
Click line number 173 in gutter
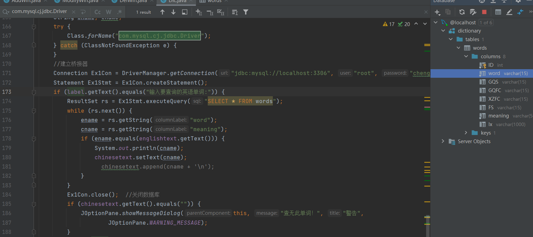[7, 92]
